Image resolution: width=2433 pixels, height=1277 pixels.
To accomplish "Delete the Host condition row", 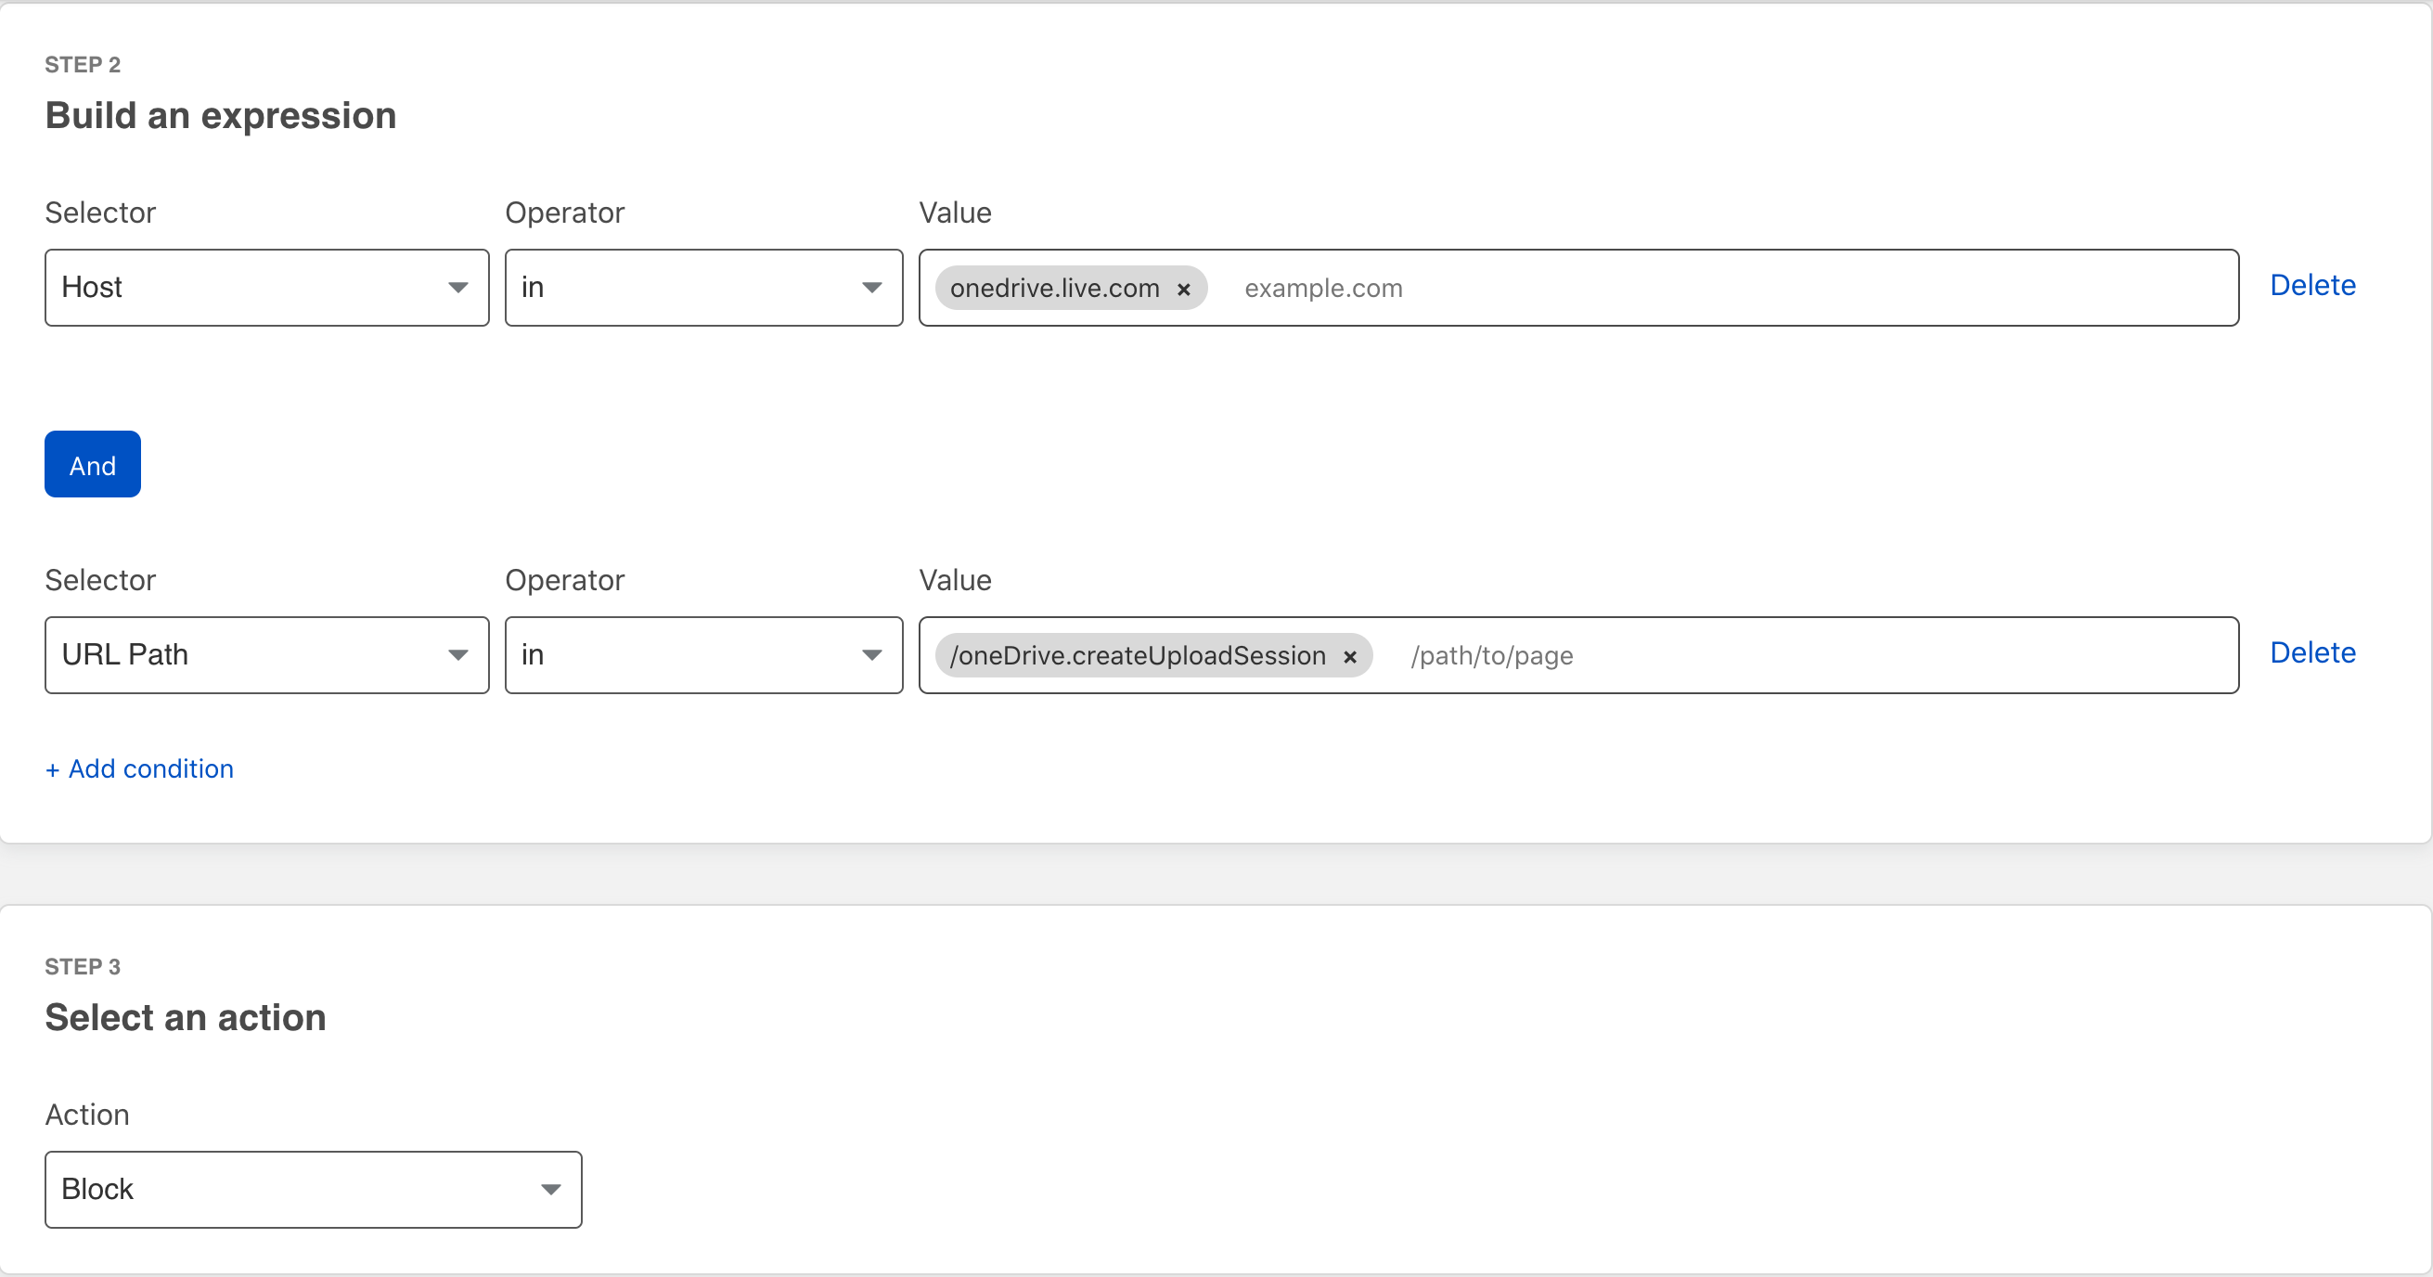I will [2312, 285].
